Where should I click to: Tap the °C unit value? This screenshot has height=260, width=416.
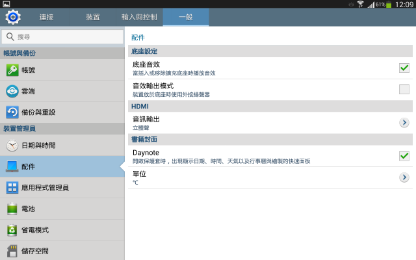coord(135,183)
